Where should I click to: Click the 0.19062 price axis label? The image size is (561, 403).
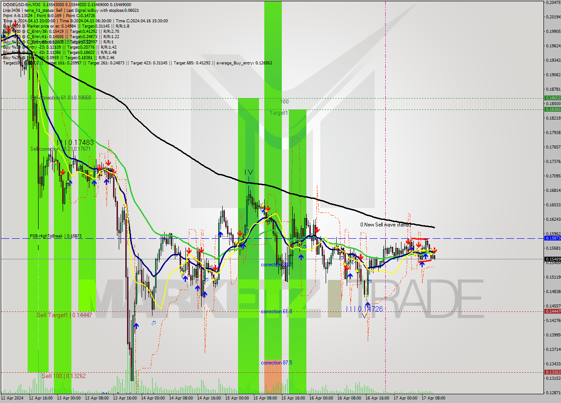553,75
